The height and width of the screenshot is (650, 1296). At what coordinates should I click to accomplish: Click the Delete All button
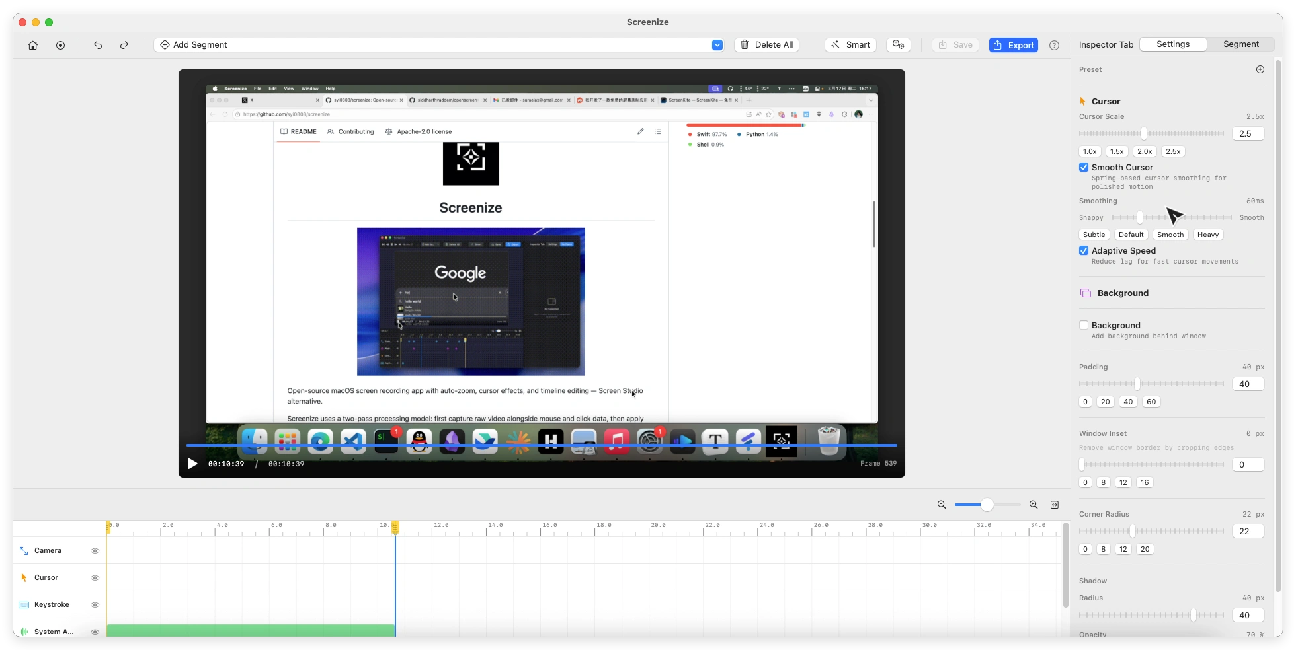pyautogui.click(x=766, y=45)
